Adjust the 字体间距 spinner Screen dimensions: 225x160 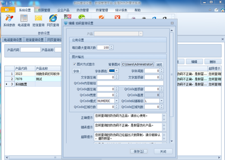point(162,71)
